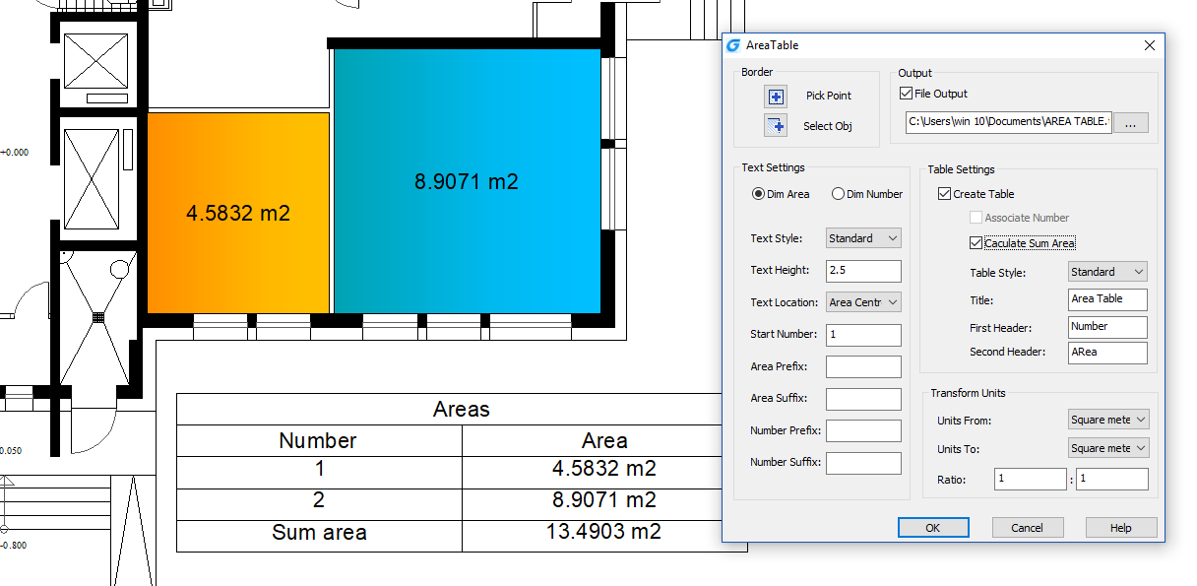Image resolution: width=1197 pixels, height=586 pixels.
Task: Click the OK button
Action: point(933,528)
